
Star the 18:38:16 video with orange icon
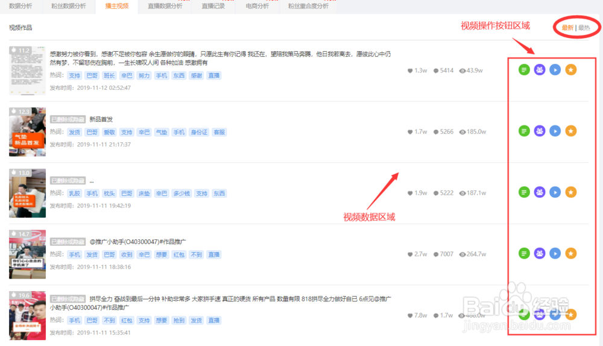(x=570, y=253)
